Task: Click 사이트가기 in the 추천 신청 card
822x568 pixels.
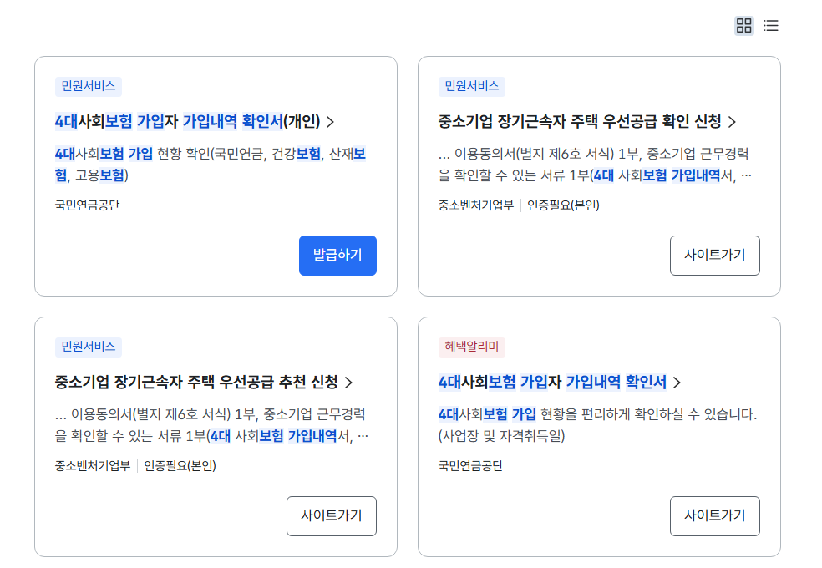Action: pyautogui.click(x=331, y=516)
